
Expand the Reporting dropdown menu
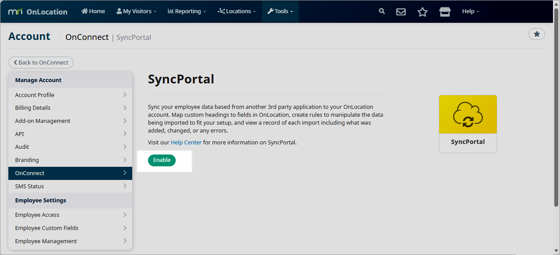(187, 11)
